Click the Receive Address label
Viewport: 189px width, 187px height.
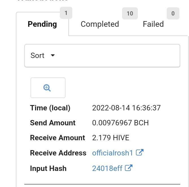point(58,153)
